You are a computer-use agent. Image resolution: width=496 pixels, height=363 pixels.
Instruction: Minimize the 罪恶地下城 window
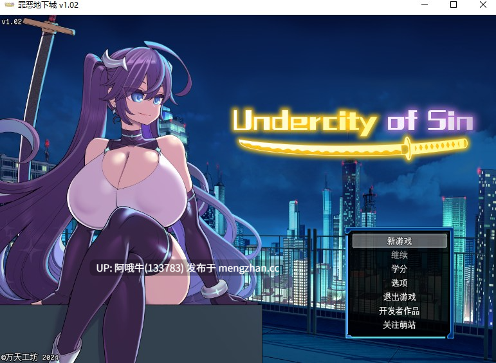425,5
